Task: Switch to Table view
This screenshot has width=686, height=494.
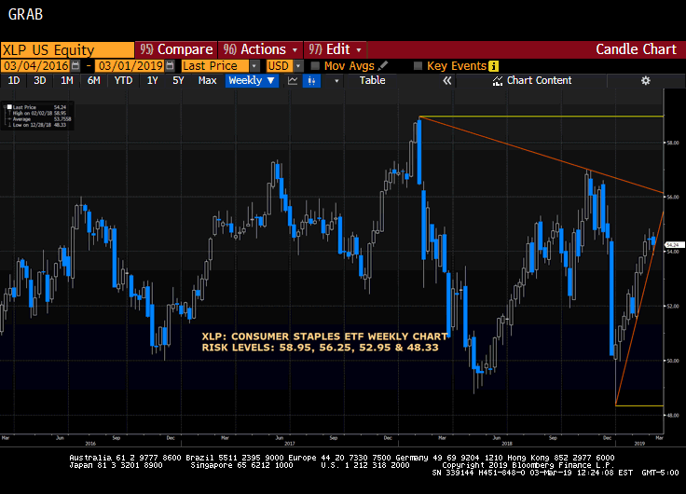Action: (372, 80)
